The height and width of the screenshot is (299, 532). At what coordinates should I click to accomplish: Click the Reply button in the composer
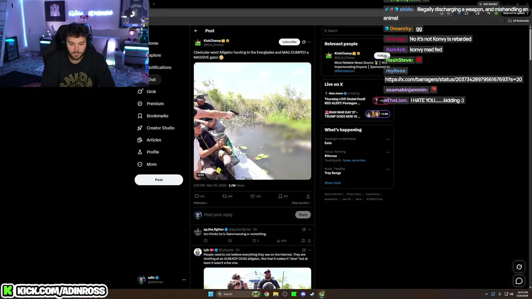coord(303,215)
